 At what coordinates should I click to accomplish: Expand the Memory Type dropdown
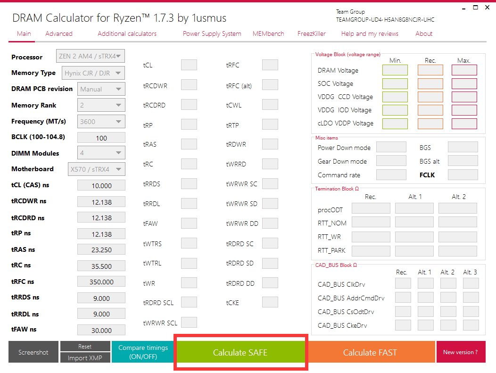[x=93, y=73]
